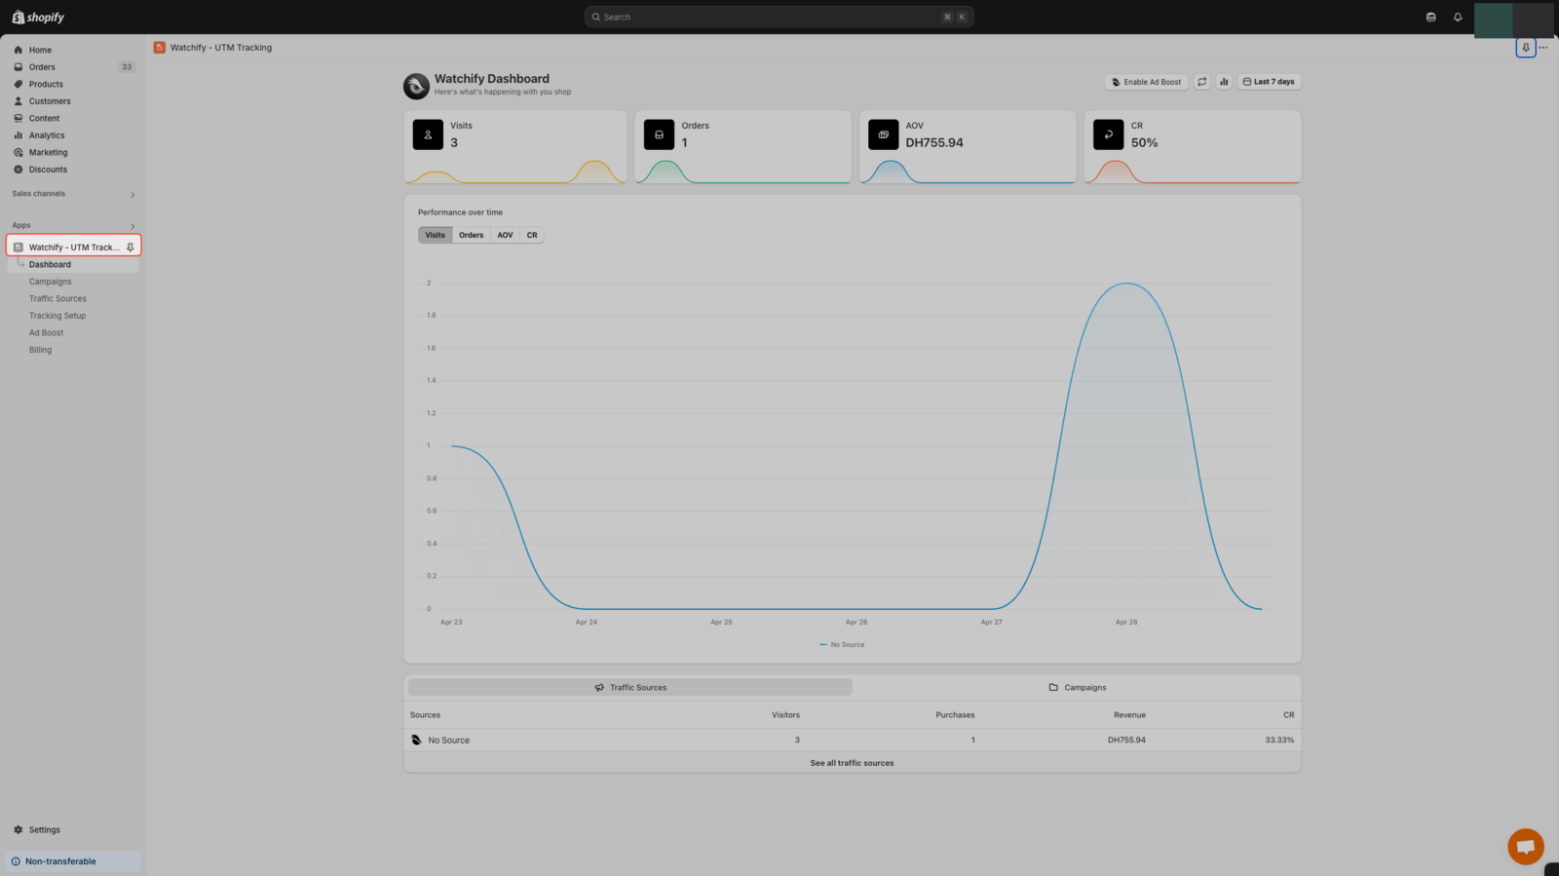1559x876 pixels.
Task: Expand the Apps section chevron
Action: pyautogui.click(x=133, y=226)
